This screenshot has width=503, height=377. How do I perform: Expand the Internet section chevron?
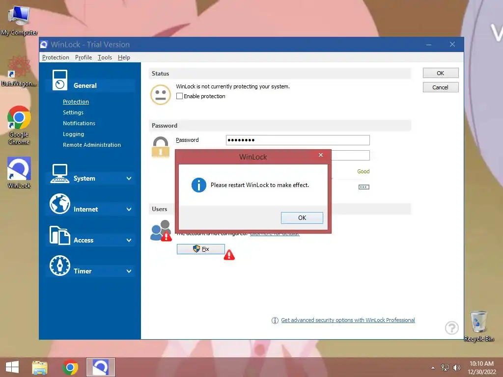click(x=129, y=209)
